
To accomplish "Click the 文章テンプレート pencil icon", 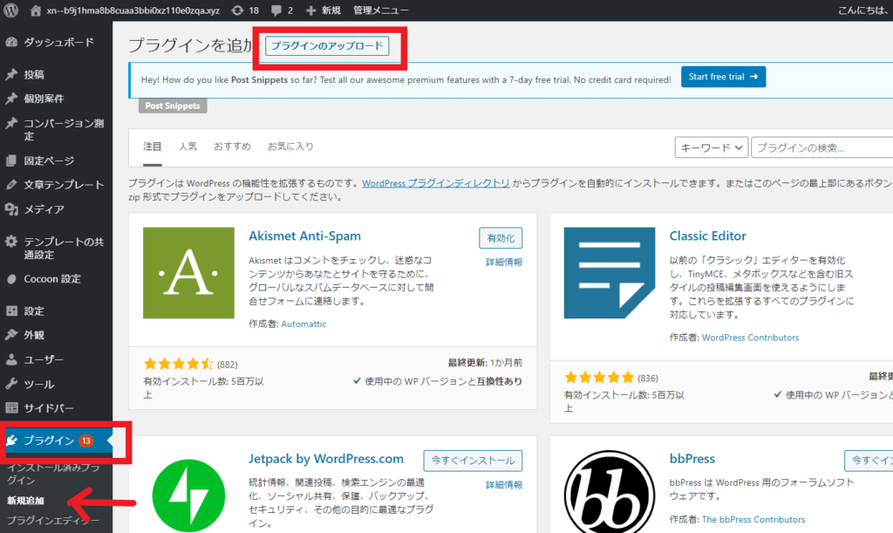I will pos(11,185).
